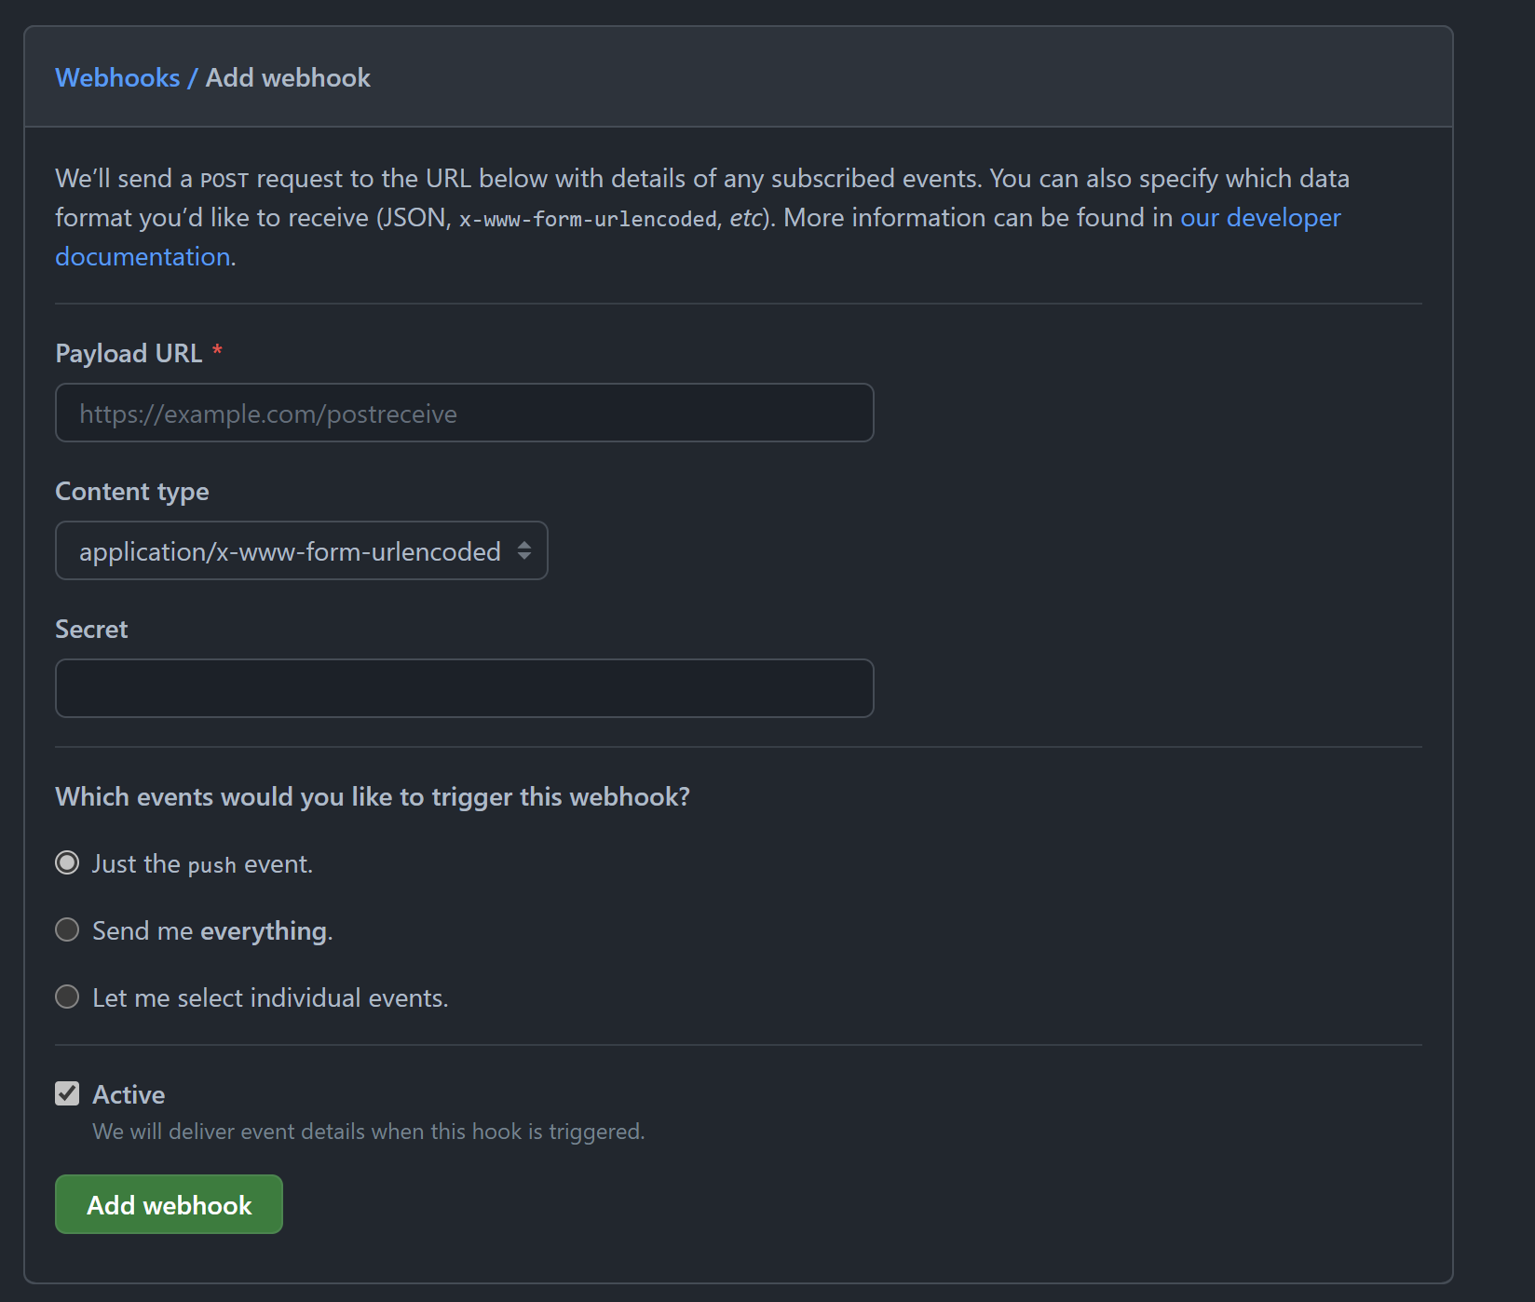The image size is (1535, 1302).
Task: Click the red required asterisk by Payload URL
Action: point(217,351)
